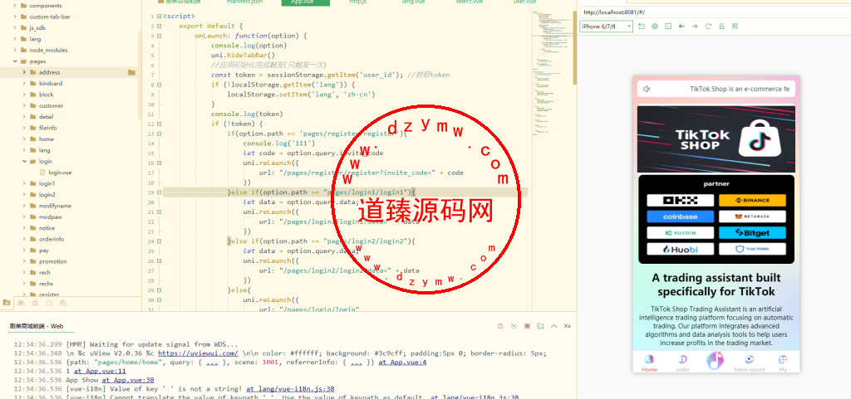Switch to the user.vue editor tab

tap(525, 2)
